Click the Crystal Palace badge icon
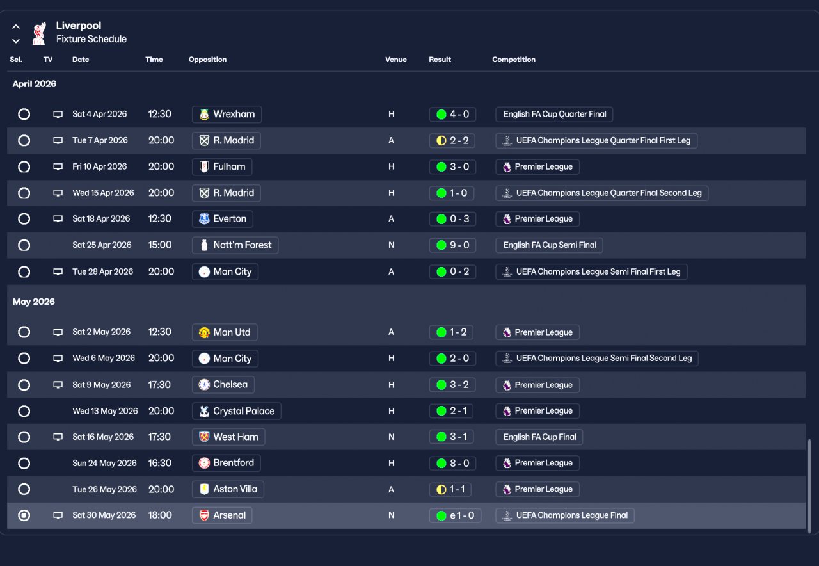819x566 pixels. pos(204,411)
